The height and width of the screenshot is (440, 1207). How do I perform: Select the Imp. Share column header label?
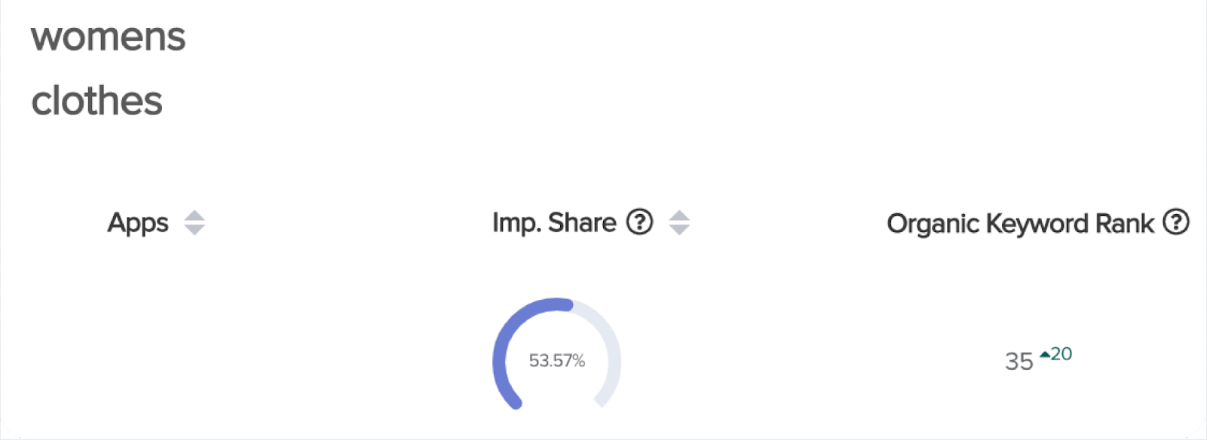point(554,223)
